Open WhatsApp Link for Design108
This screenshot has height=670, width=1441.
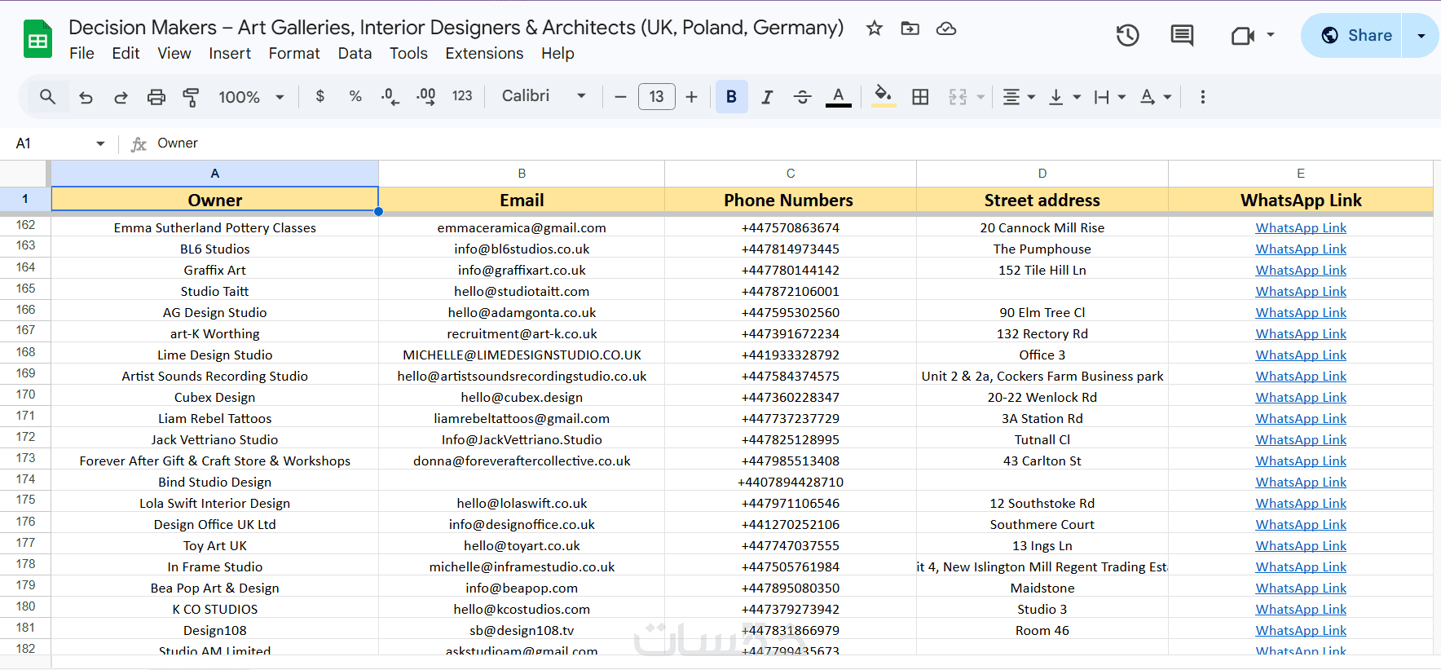(1301, 630)
